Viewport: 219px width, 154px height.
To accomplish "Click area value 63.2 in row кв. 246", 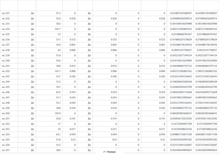I will click(58, 92).
